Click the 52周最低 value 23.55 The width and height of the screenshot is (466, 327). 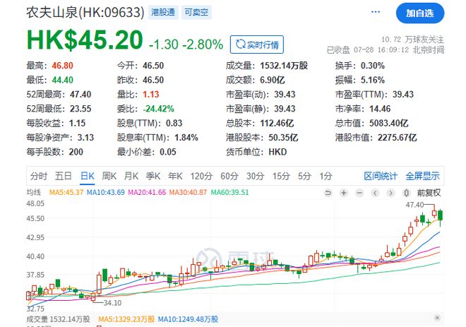coord(80,109)
